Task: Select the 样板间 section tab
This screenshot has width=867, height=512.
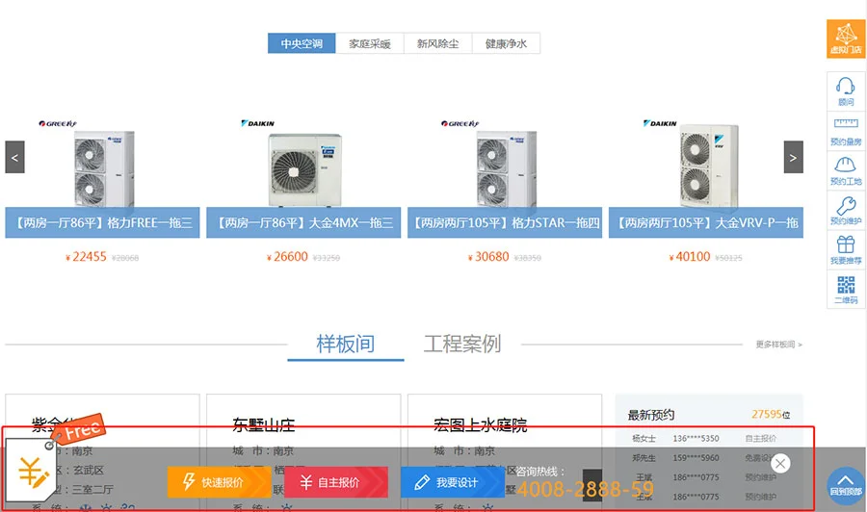Action: pyautogui.click(x=346, y=345)
